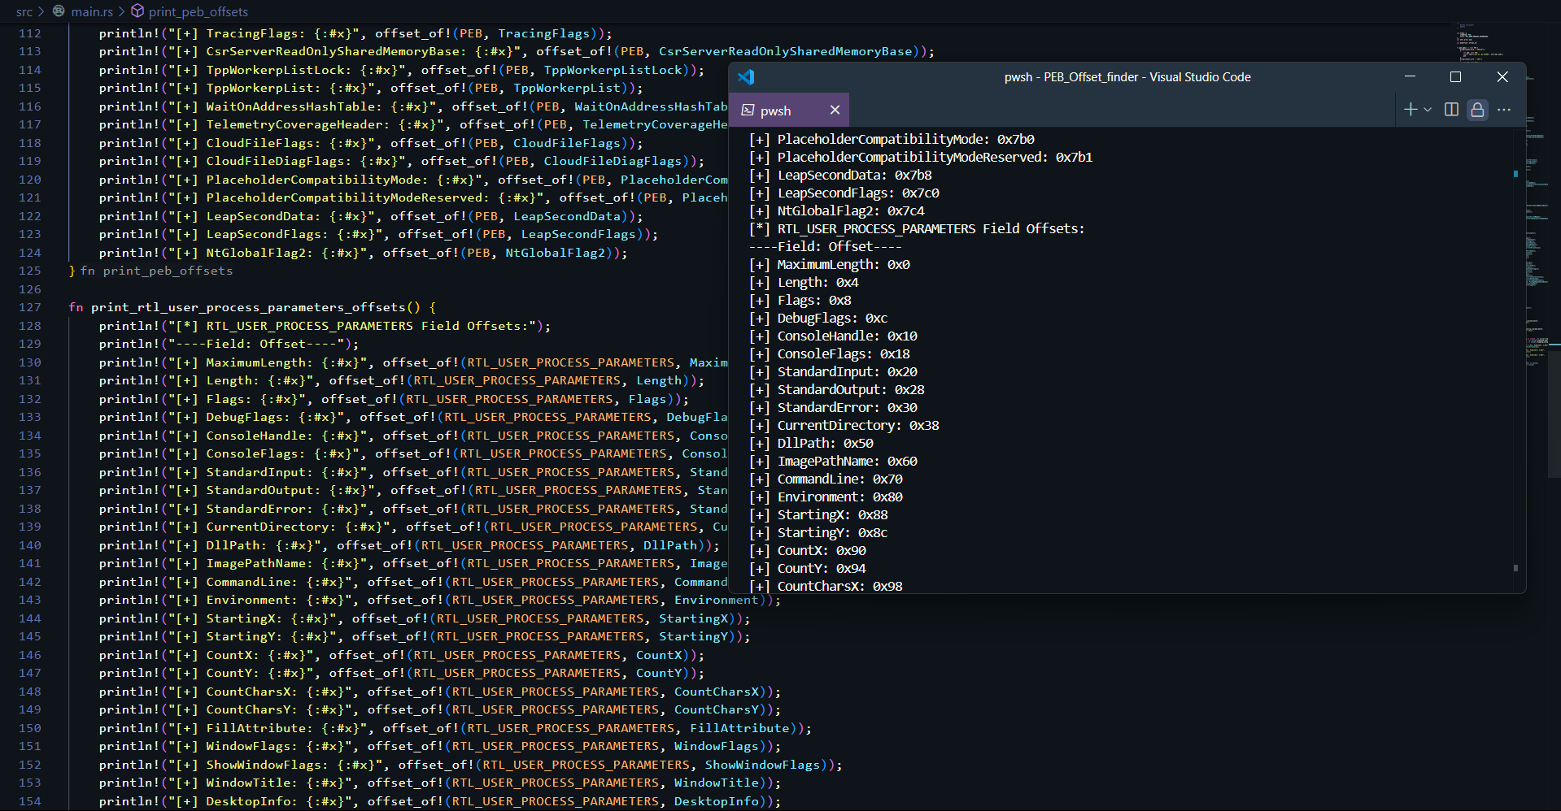1561x811 pixels.
Task: Open print_peb_offsets breadcrumb symbol
Action: [198, 11]
